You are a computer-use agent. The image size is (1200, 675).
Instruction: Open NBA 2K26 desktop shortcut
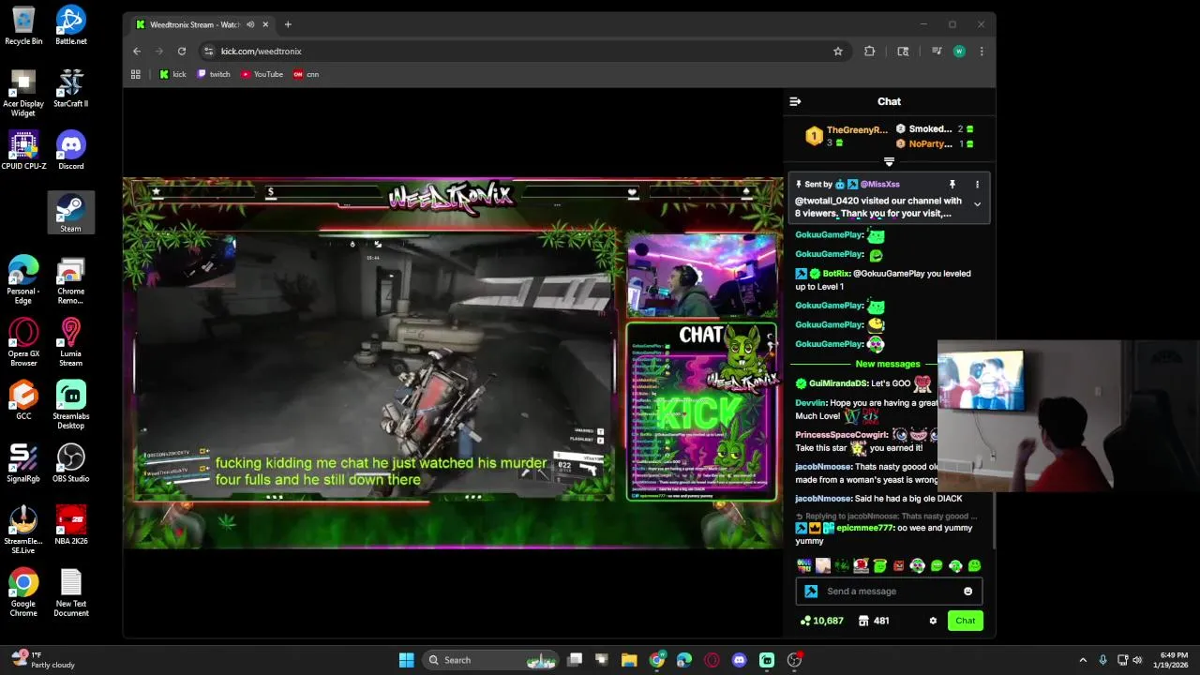[x=71, y=525]
